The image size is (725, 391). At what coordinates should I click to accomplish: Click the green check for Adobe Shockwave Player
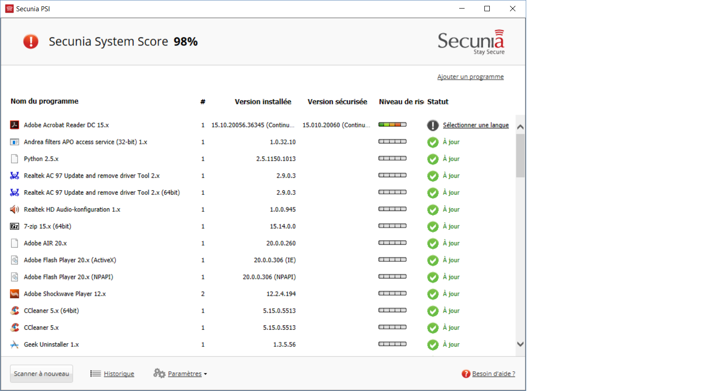433,294
